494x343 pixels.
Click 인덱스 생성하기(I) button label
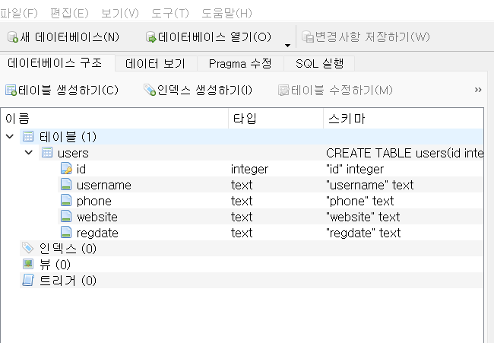(204, 91)
